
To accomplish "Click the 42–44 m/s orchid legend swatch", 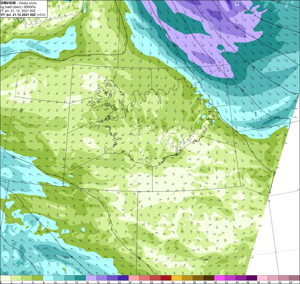I will (230, 278).
